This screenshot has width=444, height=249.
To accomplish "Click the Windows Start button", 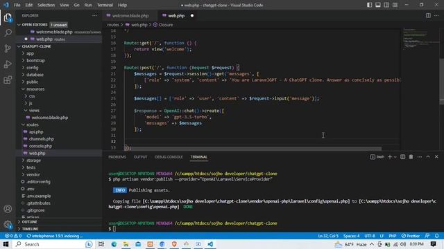I will [6, 244].
